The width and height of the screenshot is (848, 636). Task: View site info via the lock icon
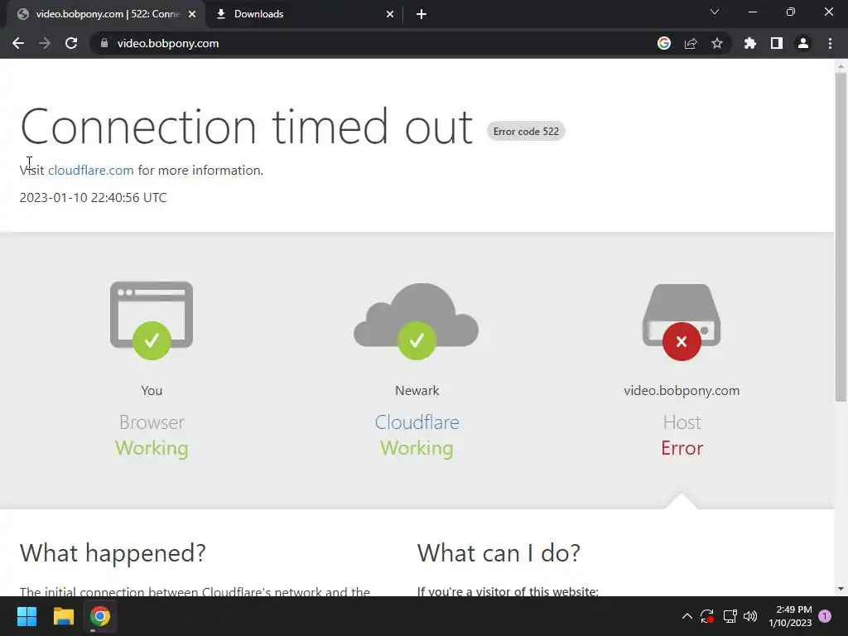point(104,43)
